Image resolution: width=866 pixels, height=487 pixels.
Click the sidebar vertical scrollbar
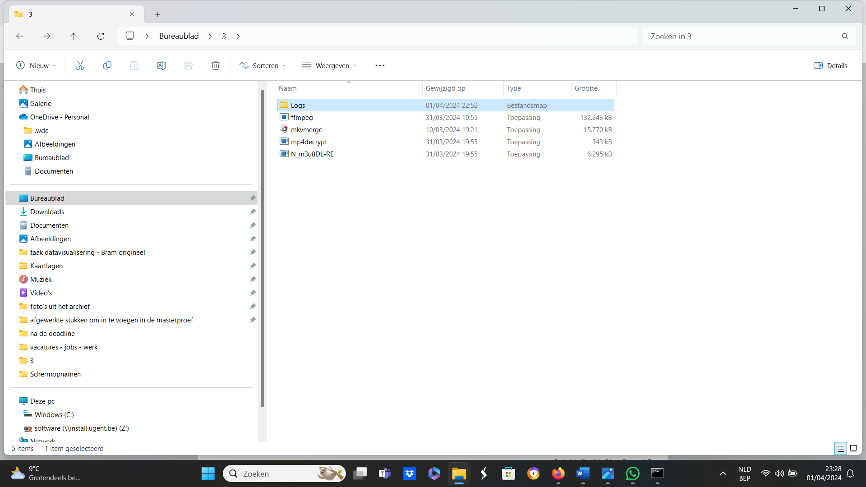[262, 248]
